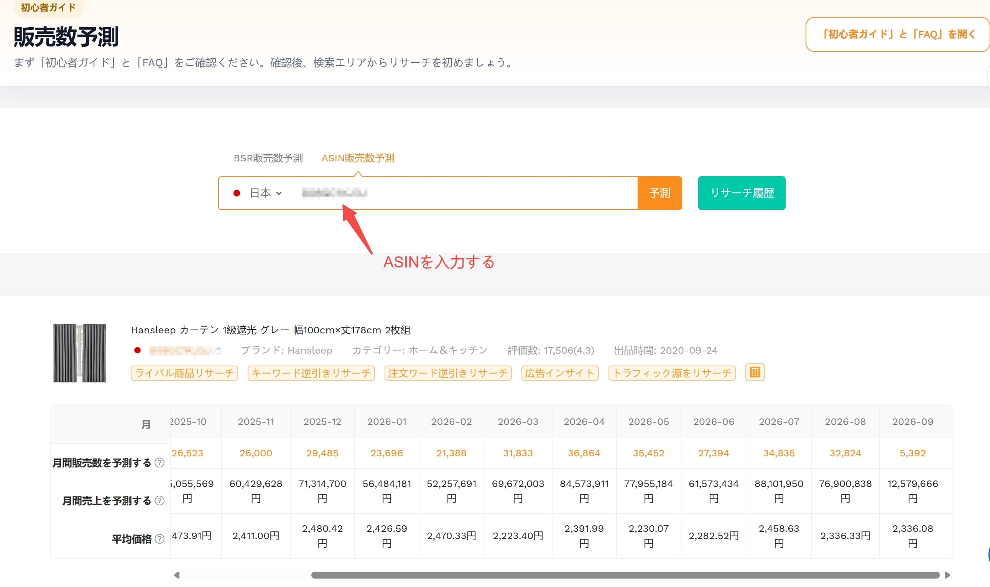The image size is (990, 587).
Task: Click the 初心者ガイド badge
Action: pyautogui.click(x=48, y=8)
